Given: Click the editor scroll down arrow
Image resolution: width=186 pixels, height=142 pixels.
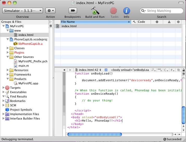Looking at the screenshot, I should click(183, 130).
